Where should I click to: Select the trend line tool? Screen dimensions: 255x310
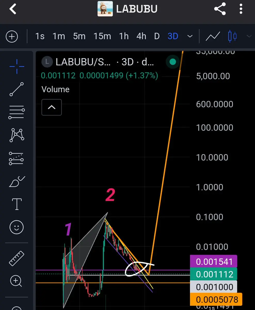[17, 89]
